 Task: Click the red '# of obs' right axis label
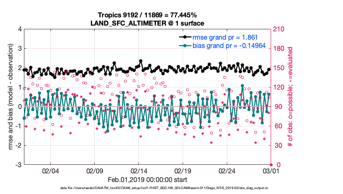pos(291,97)
